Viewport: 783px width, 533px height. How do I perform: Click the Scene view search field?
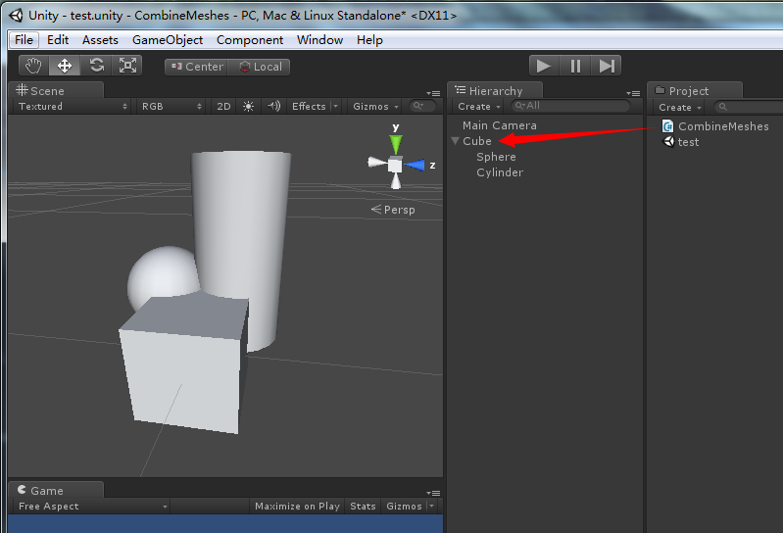click(422, 106)
